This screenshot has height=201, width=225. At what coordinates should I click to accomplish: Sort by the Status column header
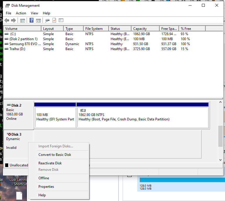(x=120, y=29)
